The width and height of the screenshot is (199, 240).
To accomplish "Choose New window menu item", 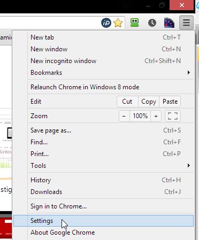I will click(x=111, y=49).
